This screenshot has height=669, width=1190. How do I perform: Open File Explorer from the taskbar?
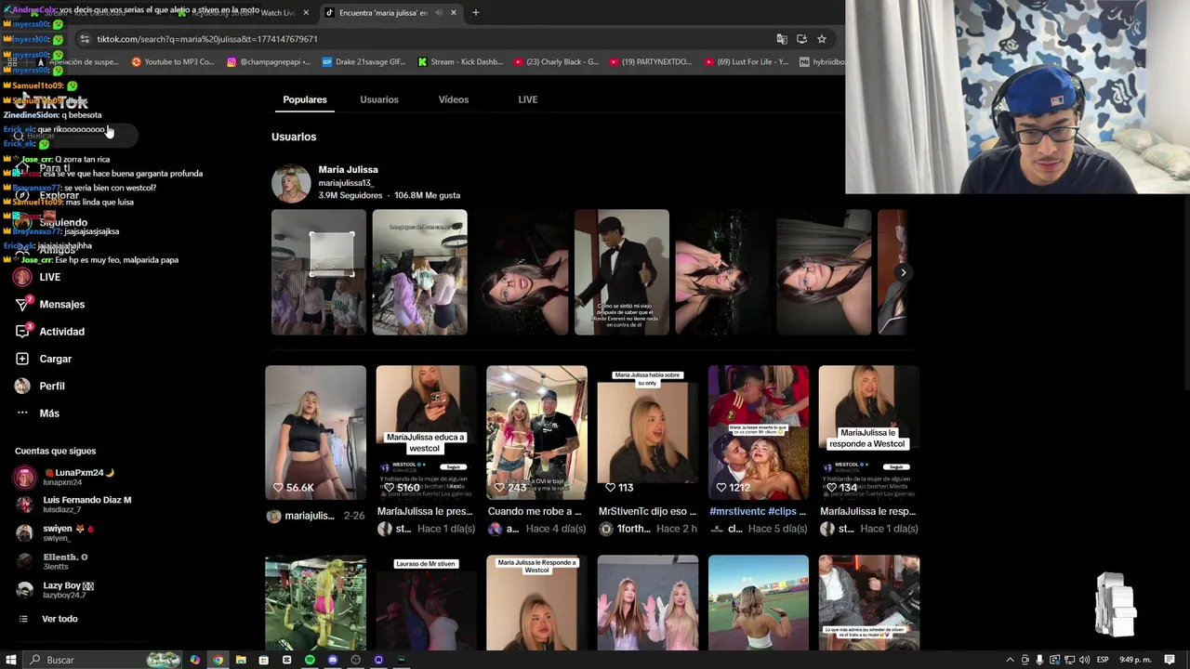241,660
